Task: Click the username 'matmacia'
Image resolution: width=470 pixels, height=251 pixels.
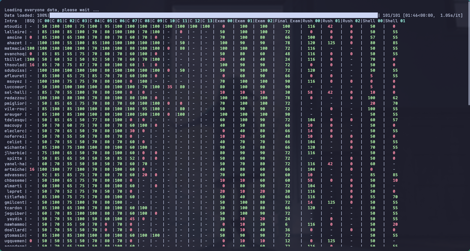Action: tap(15, 48)
